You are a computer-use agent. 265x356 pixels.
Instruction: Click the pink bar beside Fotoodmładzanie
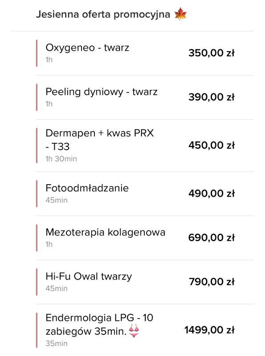point(37,194)
